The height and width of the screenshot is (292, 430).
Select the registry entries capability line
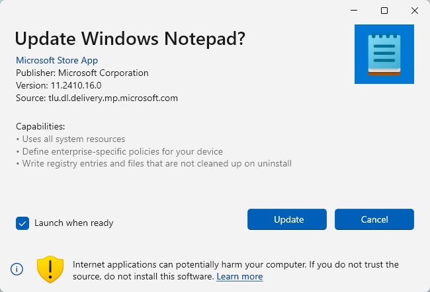[x=155, y=163]
